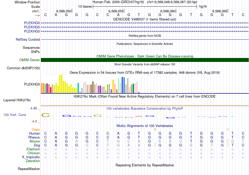Select the Layered H3K27Ac track label

pyautogui.click(x=17, y=100)
